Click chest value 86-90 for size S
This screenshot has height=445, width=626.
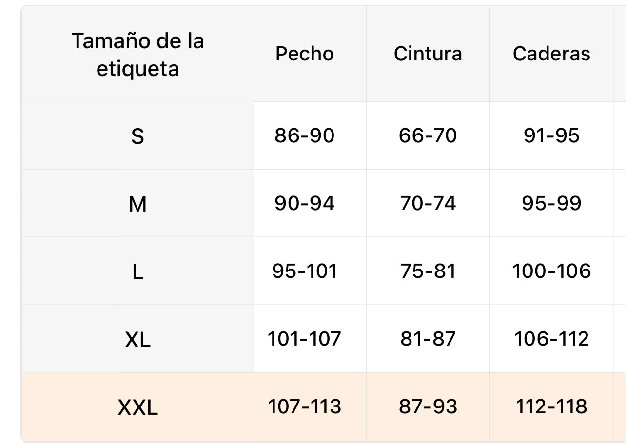[305, 135]
